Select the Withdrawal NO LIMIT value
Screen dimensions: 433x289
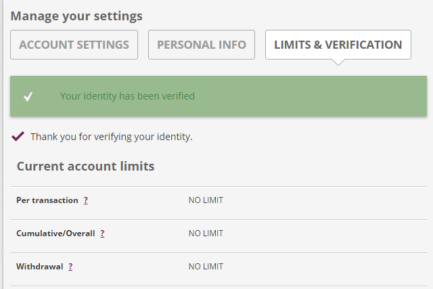[206, 267]
